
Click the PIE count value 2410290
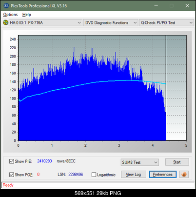click(x=44, y=161)
